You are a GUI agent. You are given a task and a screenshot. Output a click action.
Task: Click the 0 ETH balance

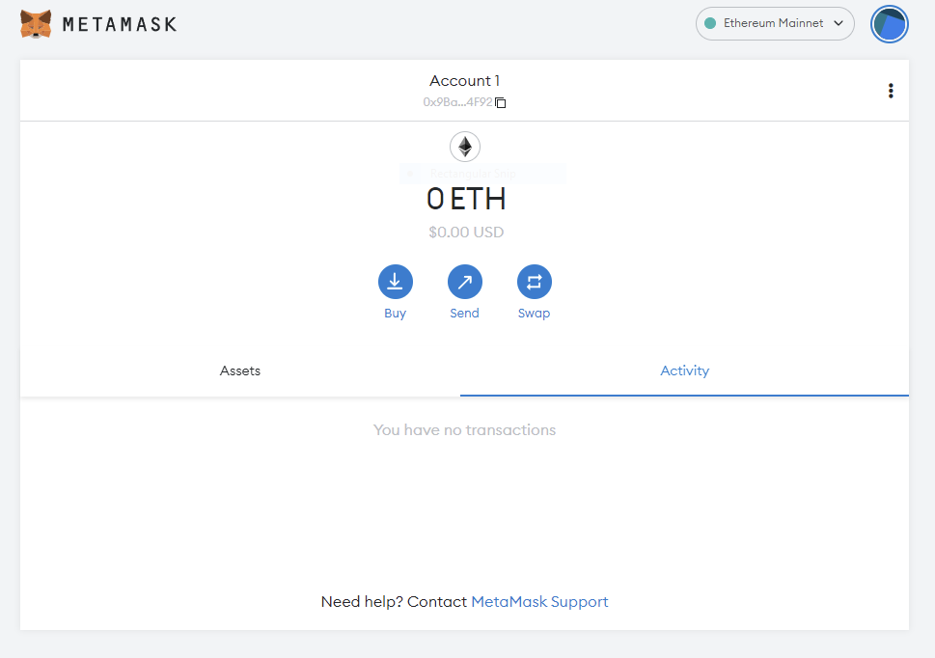466,199
